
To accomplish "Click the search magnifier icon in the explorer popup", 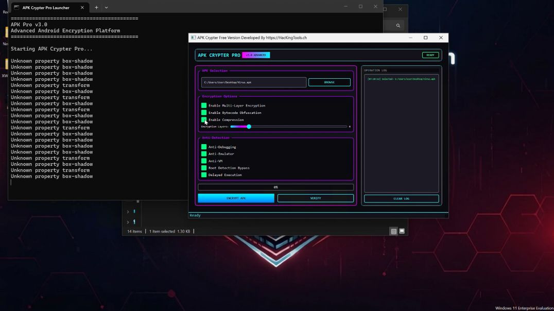I will (x=397, y=25).
